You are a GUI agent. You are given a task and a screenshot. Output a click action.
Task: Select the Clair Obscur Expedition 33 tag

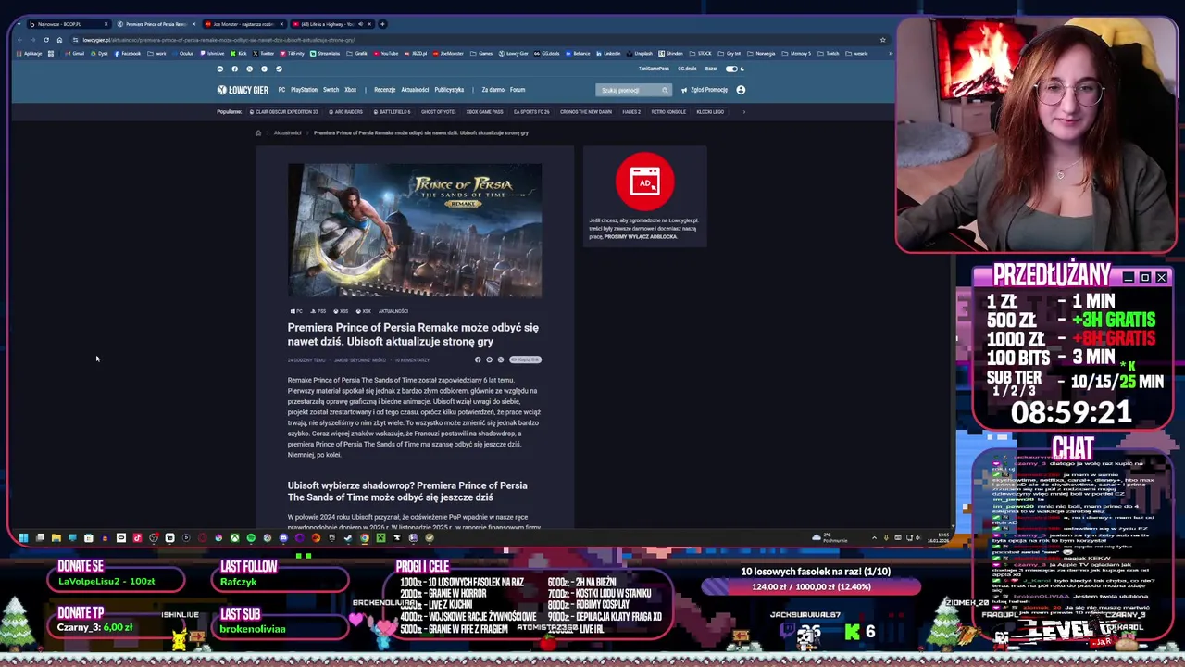point(284,112)
